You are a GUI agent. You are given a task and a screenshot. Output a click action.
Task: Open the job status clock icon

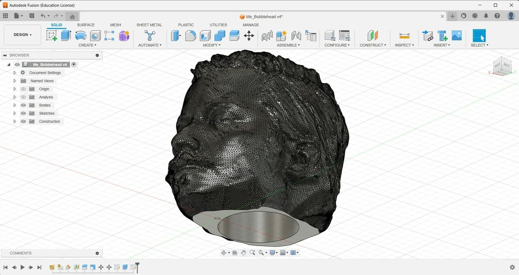click(x=475, y=16)
